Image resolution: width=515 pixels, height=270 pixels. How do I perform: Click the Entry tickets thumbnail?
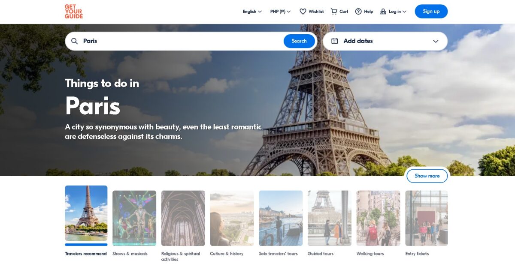pos(427,218)
